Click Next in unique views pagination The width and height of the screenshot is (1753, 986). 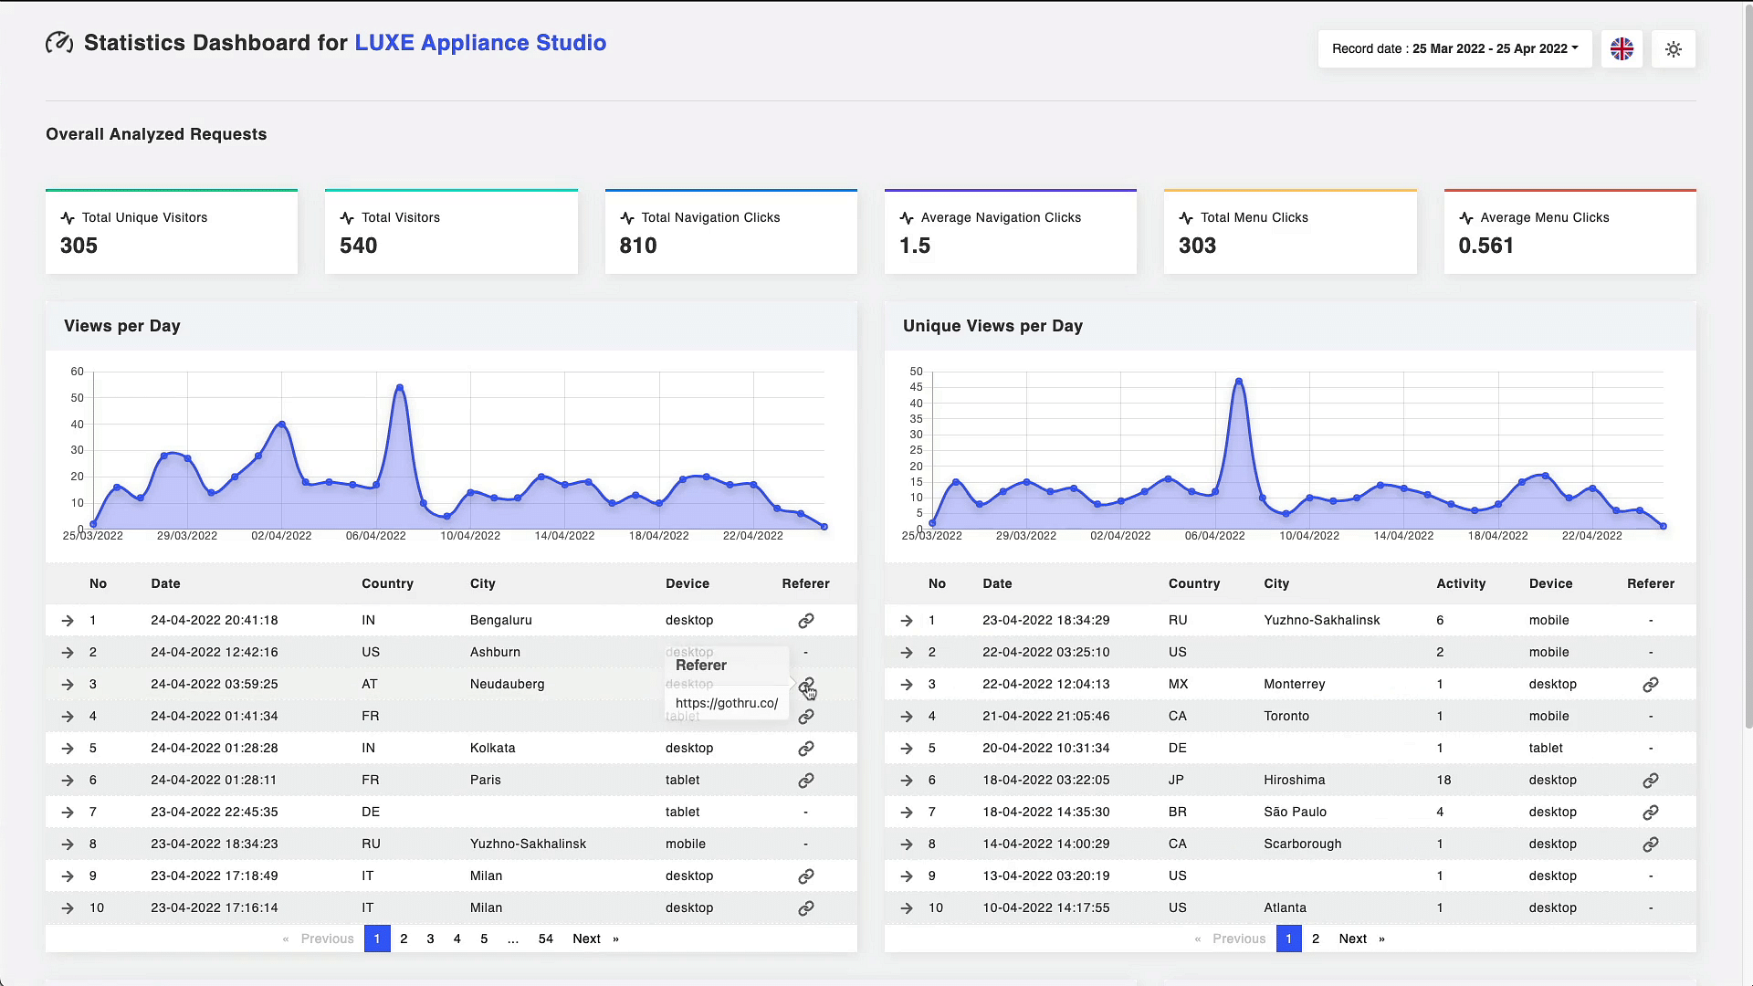pyautogui.click(x=1361, y=939)
